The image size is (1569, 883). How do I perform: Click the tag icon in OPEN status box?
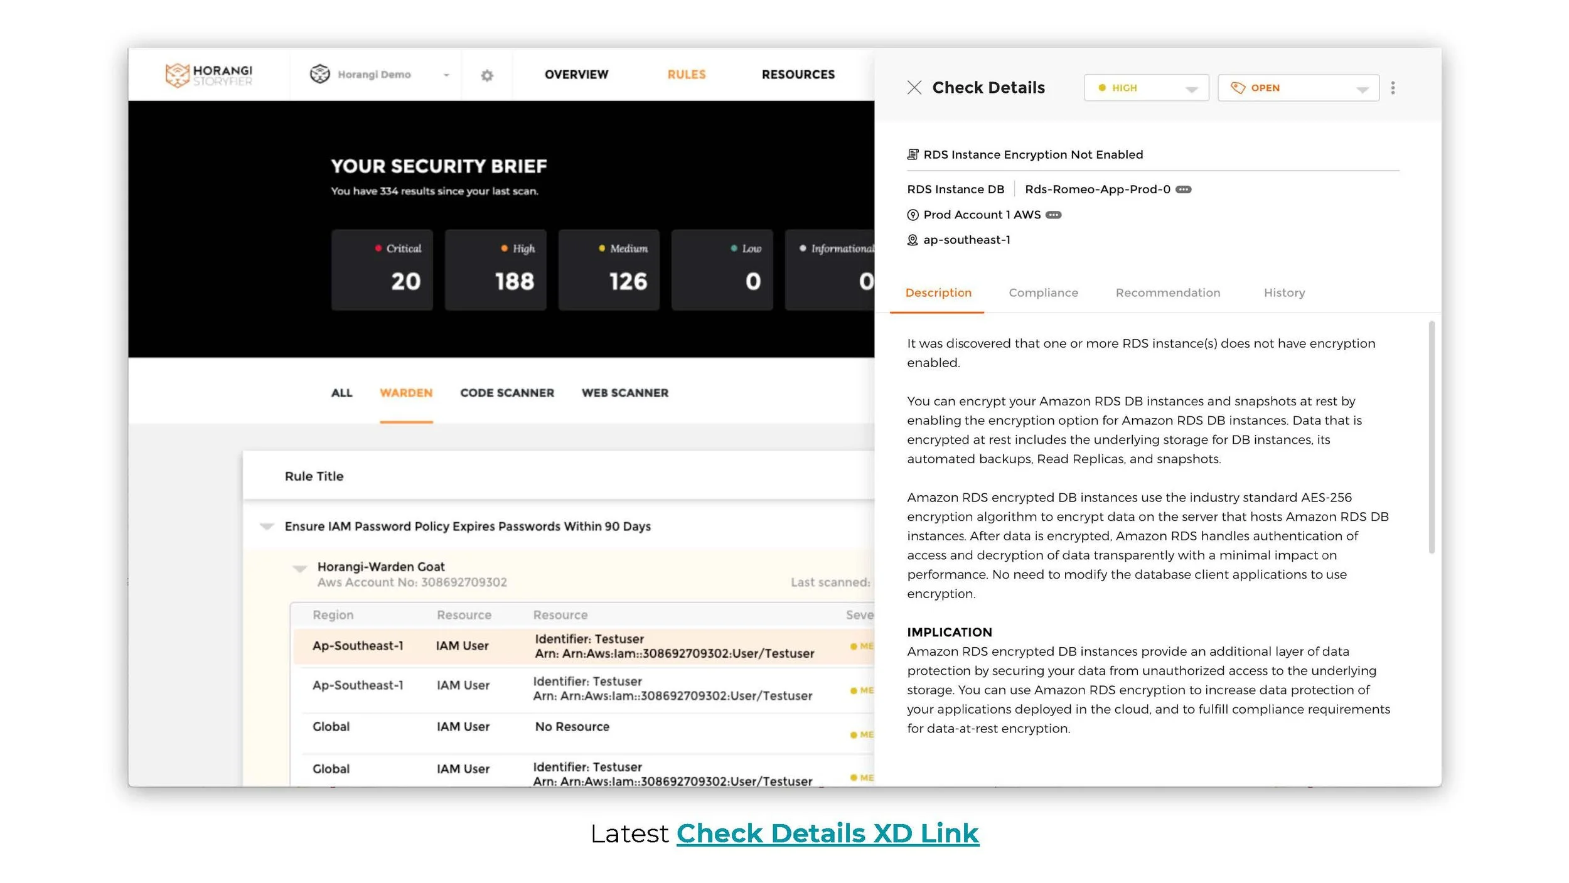coord(1238,88)
